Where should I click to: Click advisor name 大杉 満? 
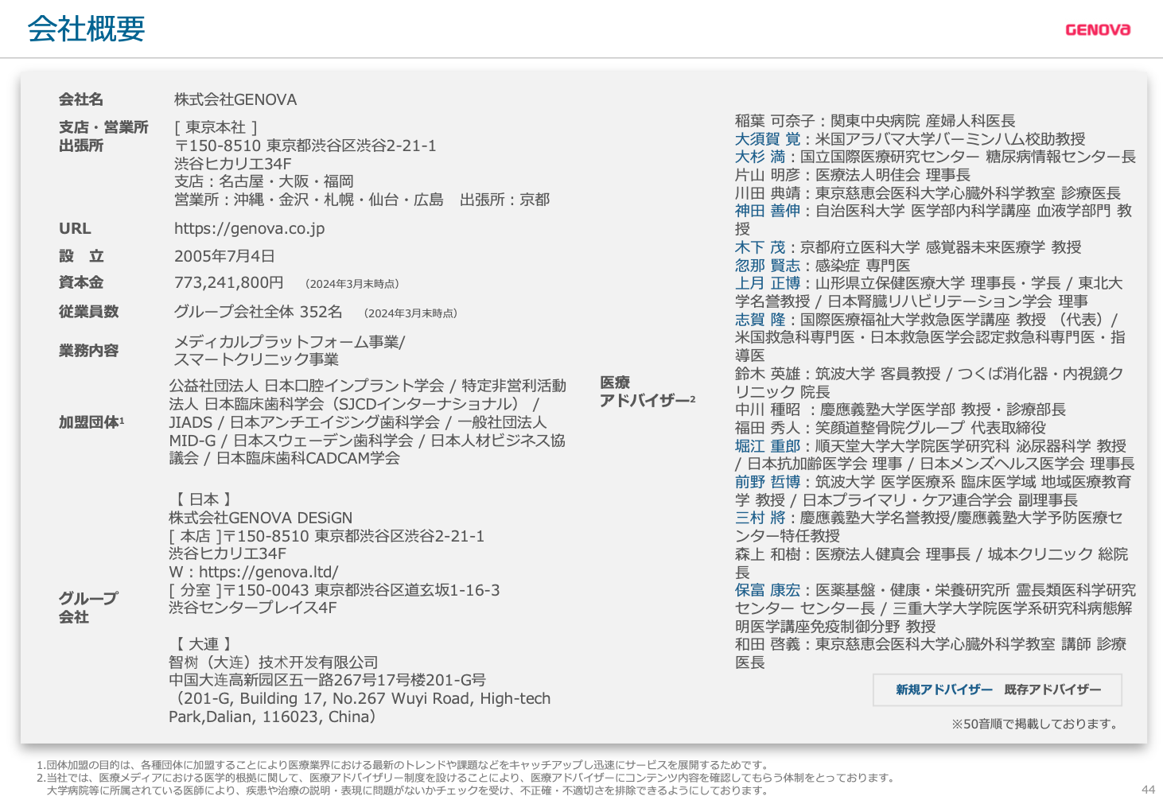tap(760, 157)
